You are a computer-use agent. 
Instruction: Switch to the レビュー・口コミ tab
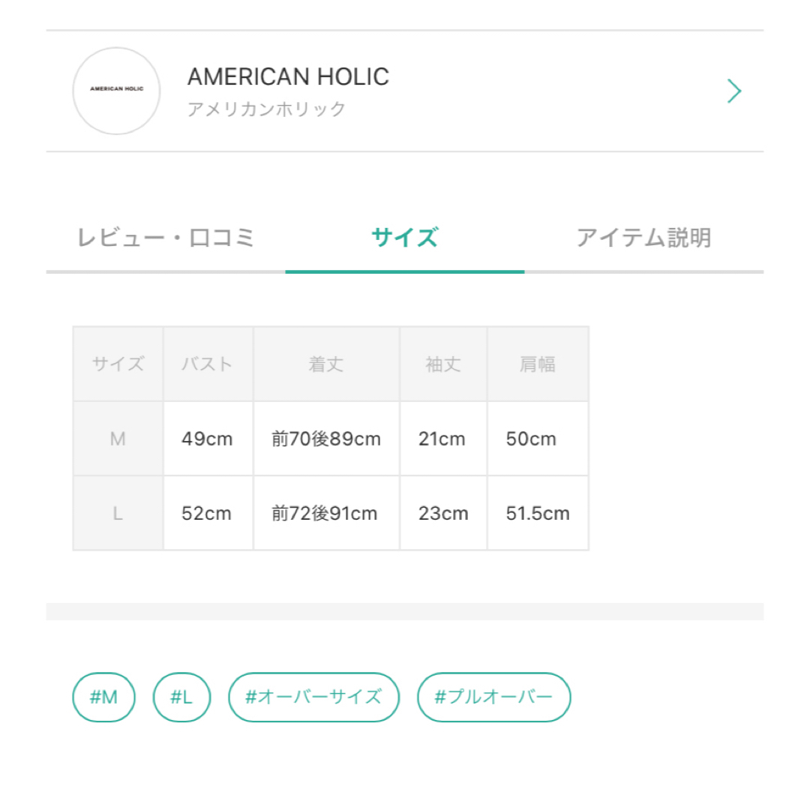click(x=166, y=238)
